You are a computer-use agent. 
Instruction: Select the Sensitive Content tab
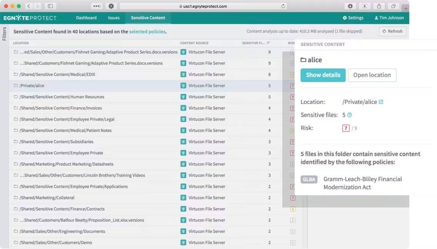pyautogui.click(x=148, y=18)
